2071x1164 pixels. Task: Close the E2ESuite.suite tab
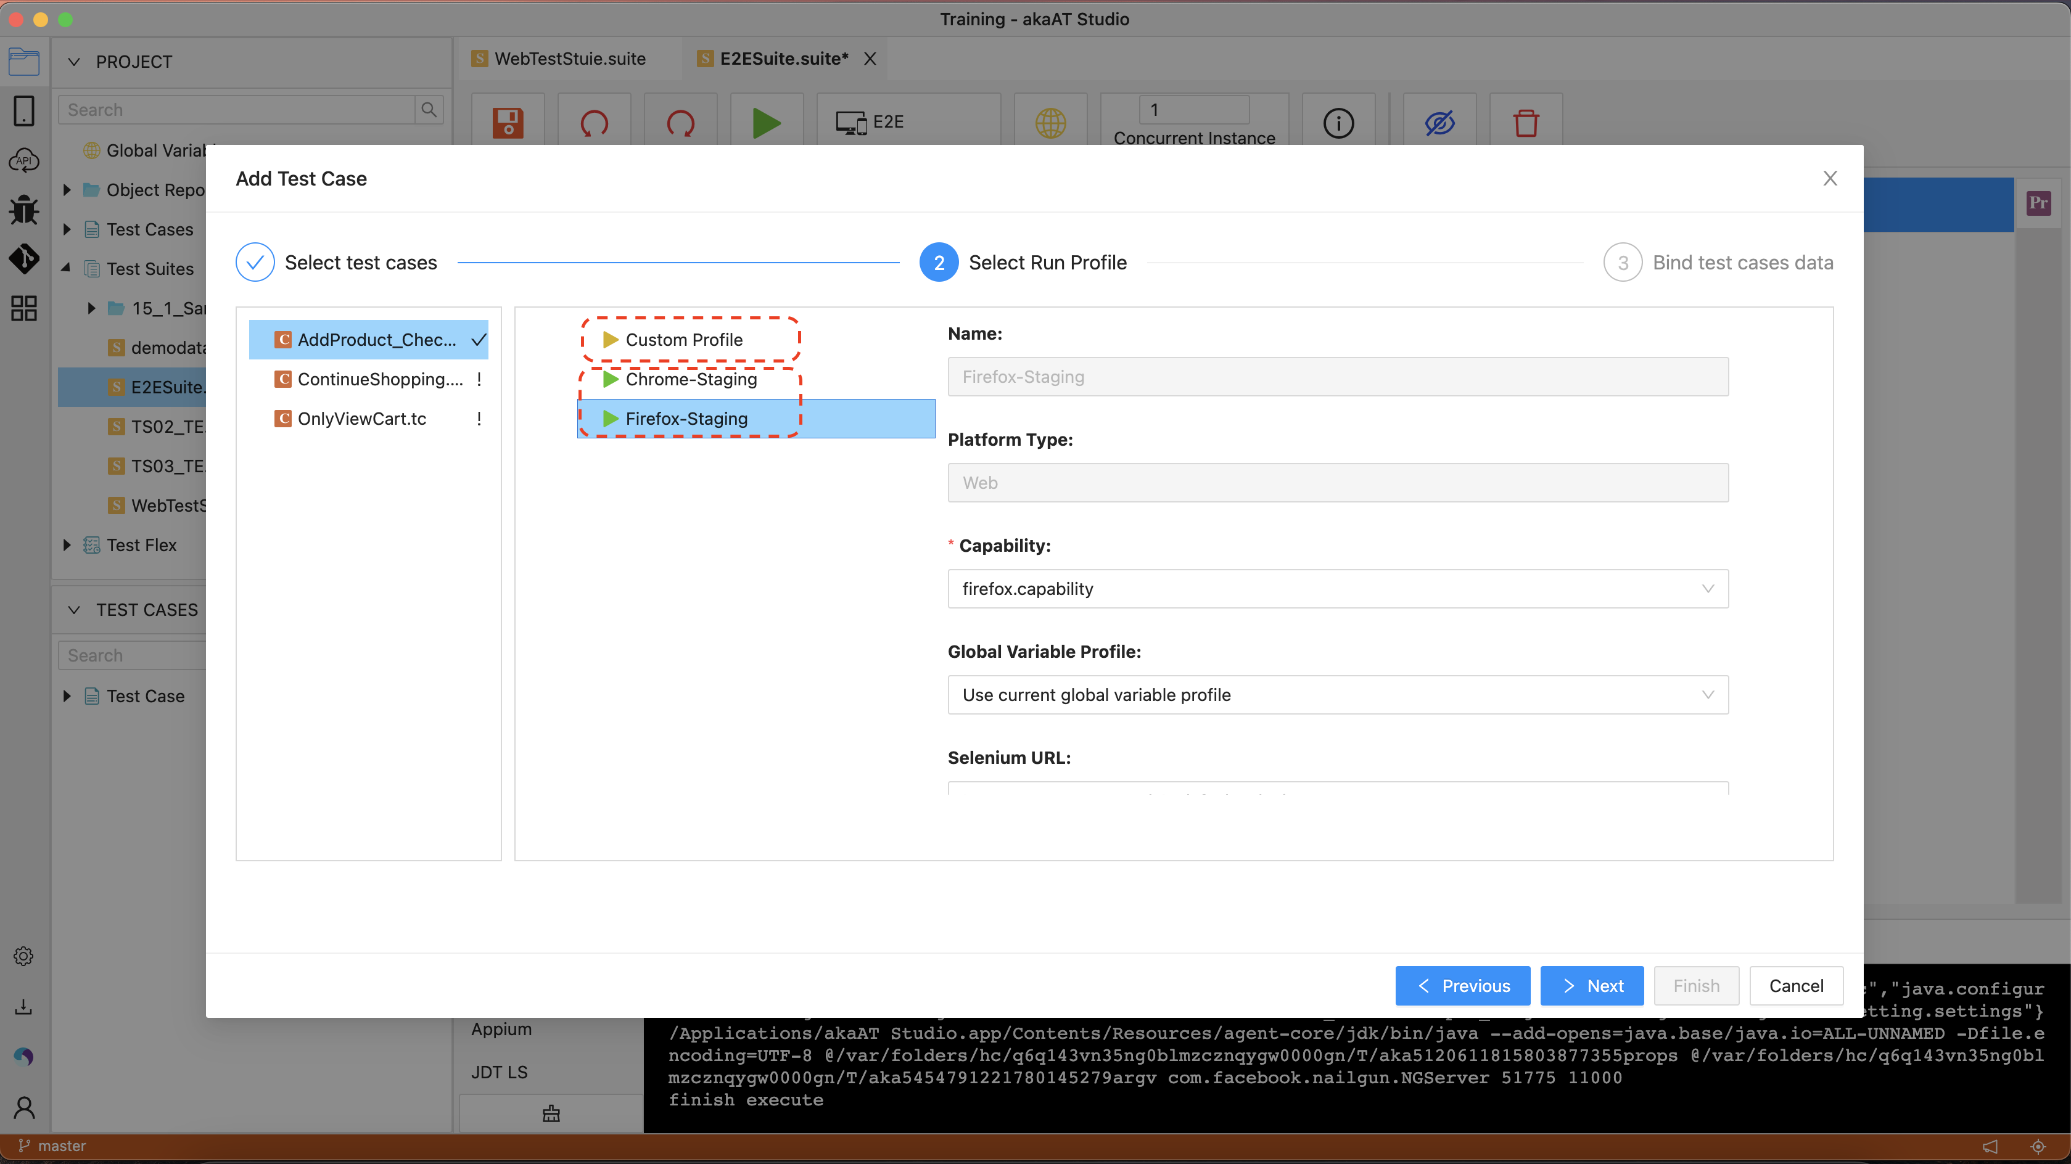869,59
